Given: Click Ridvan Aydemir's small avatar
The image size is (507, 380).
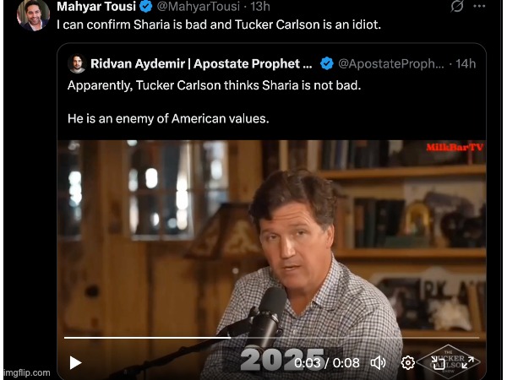Looking at the screenshot, I should coord(77,63).
